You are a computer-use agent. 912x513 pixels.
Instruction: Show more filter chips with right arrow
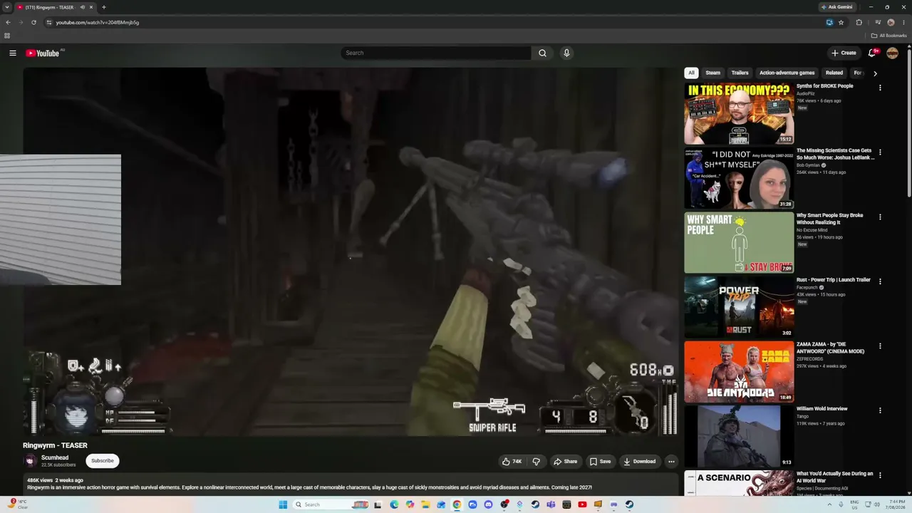click(x=875, y=73)
